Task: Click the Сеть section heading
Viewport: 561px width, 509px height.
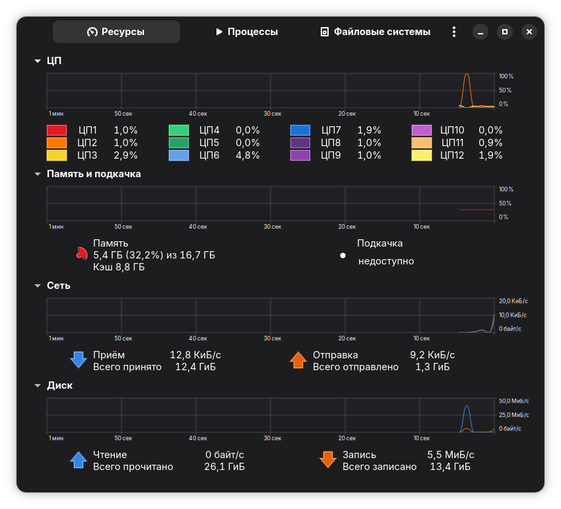Action: pyautogui.click(x=58, y=286)
